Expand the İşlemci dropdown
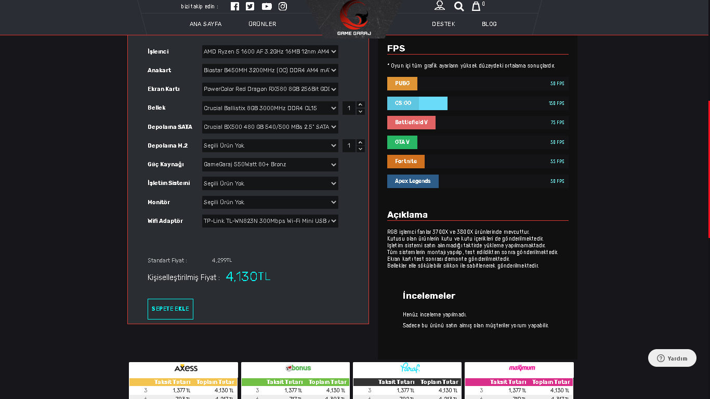710x399 pixels. click(270, 51)
